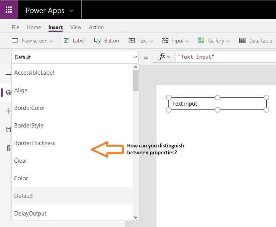
Task: Open the Data cylinder icon in sidebar
Action: coord(8,129)
